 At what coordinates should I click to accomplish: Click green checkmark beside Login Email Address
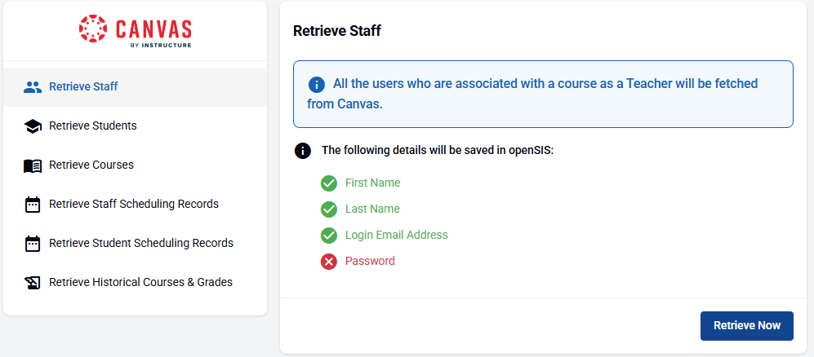click(329, 236)
